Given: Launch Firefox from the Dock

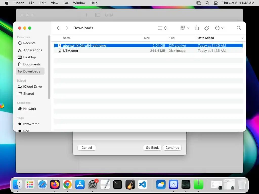Looking at the screenshot, I should (55, 184).
